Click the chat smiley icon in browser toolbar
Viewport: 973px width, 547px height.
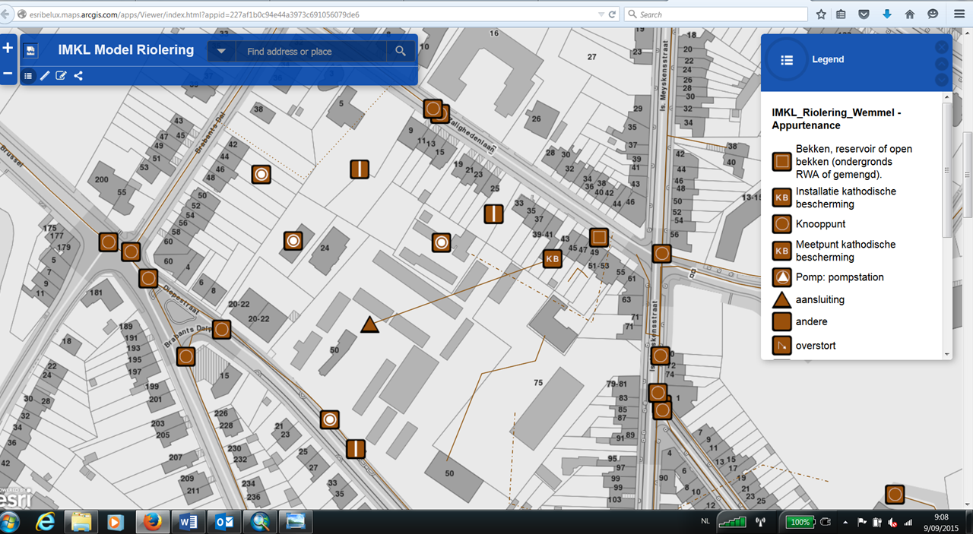click(932, 14)
